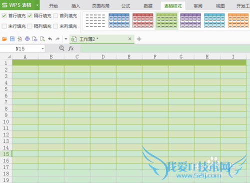Viewport: 250px width, 183px height.
Task: Uncheck the 隔行填充 checkbox
Action: [x=29, y=16]
